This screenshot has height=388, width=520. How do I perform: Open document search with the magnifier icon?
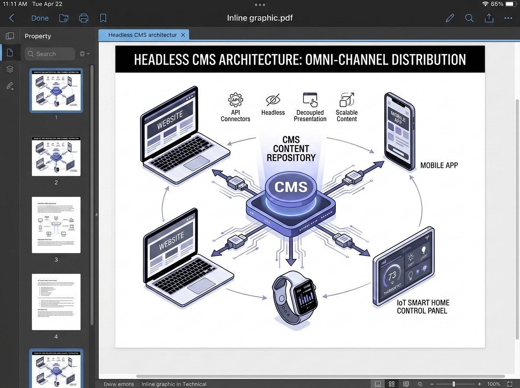click(x=469, y=18)
